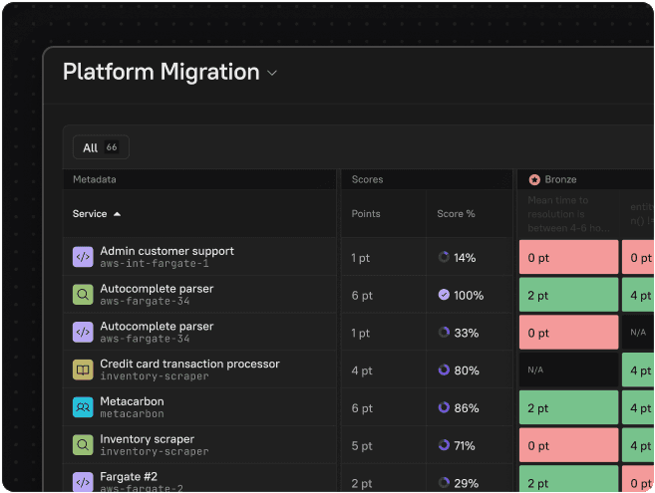Image resolution: width=655 pixels, height=493 pixels.
Task: Click the code icon beside Admin customer support
Action: coord(83,257)
